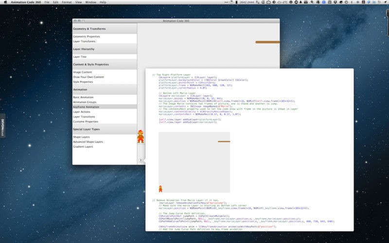Image resolution: width=389 pixels, height=243 pixels.
Task: Open Layer Transitions in the sidebar
Action: (84, 117)
